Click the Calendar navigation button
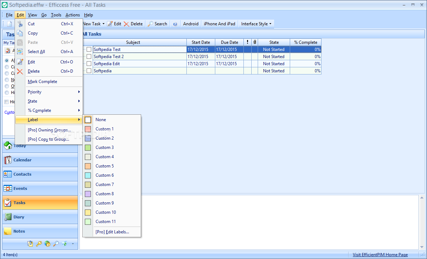Viewport: 427px width, 259px height. [40, 160]
